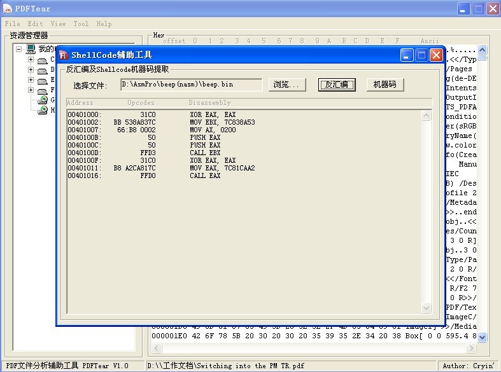Viewport: 501px width, 372px height.
Task: Click the 浏览... browse button
Action: pyautogui.click(x=289, y=85)
